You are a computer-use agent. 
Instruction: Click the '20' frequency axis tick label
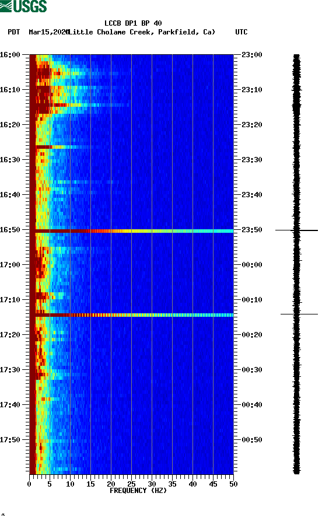coord(111,484)
